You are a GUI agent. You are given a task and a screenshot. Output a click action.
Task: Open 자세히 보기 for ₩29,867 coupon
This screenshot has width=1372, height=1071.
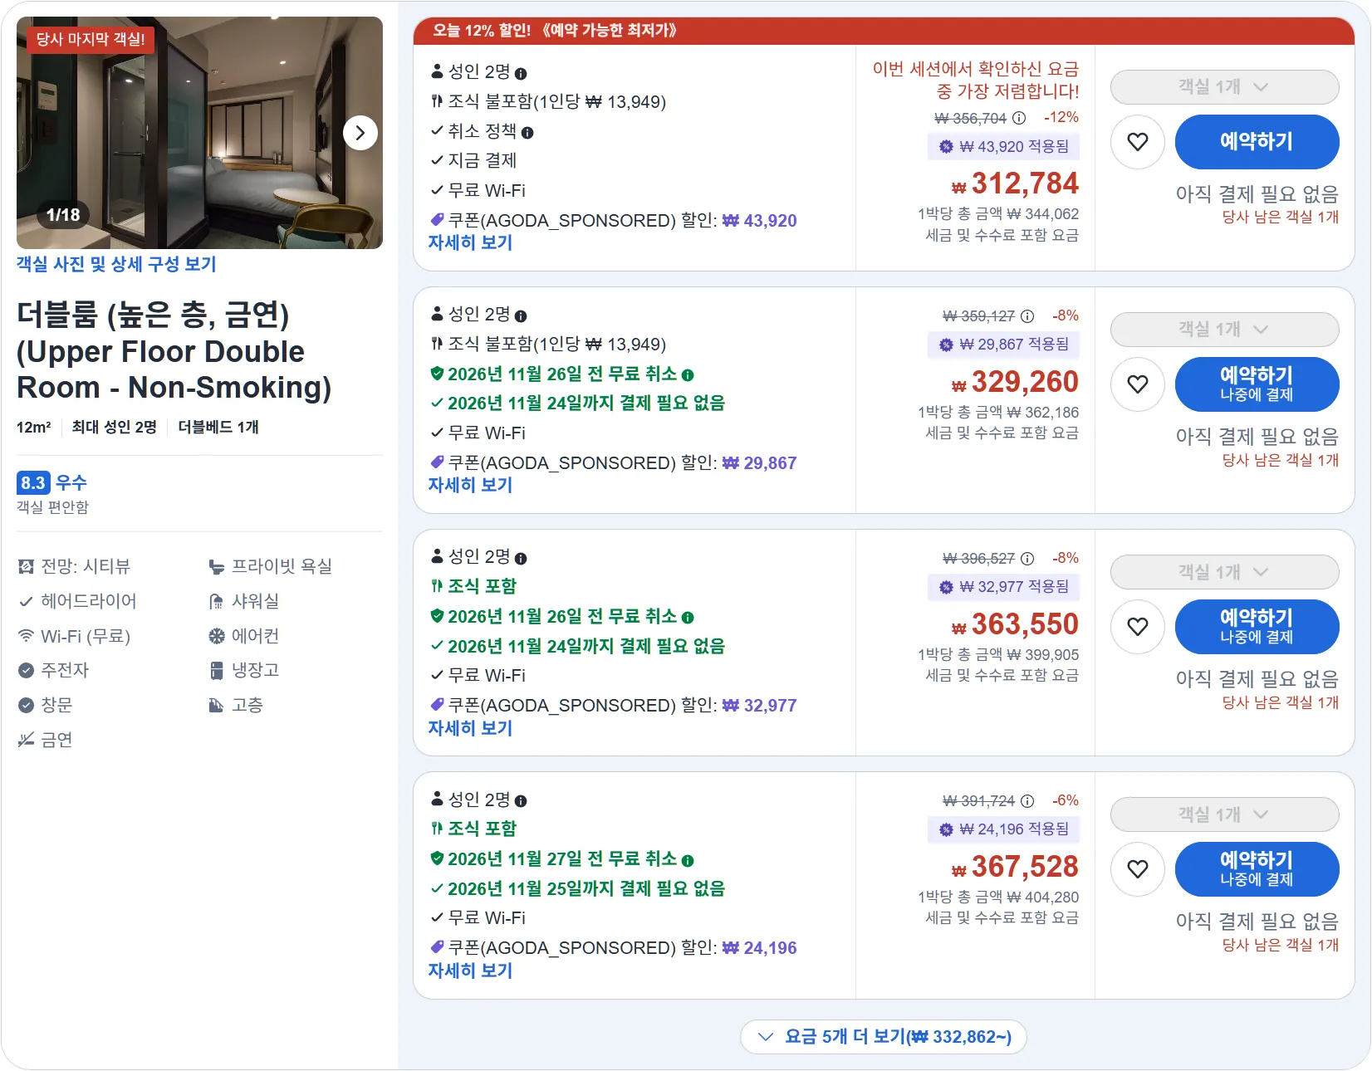pos(470,486)
